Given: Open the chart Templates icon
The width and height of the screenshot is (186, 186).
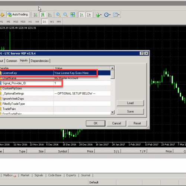Looking at the screenshot, I should click(115, 15).
